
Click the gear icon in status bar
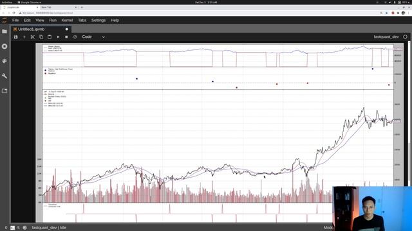coord(24,228)
